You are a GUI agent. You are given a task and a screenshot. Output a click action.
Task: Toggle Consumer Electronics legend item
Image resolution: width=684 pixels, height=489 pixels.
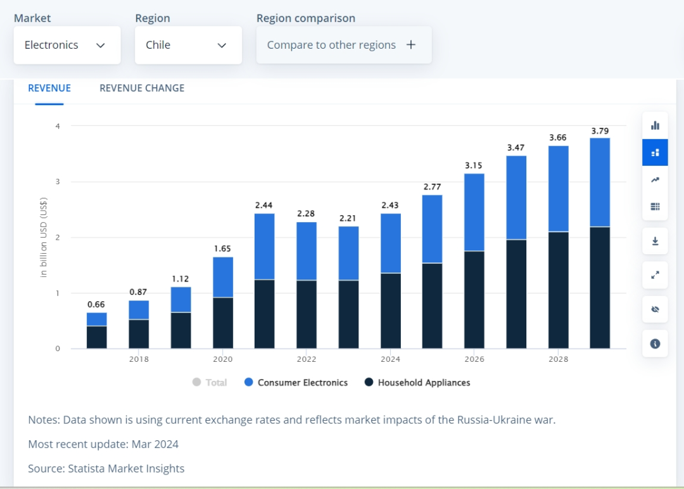coord(302,383)
